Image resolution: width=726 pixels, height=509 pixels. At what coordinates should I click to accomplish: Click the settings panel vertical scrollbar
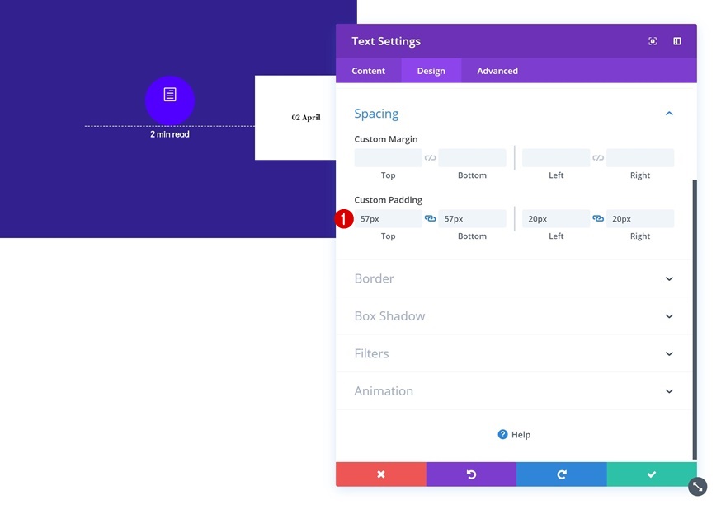pyautogui.click(x=695, y=319)
